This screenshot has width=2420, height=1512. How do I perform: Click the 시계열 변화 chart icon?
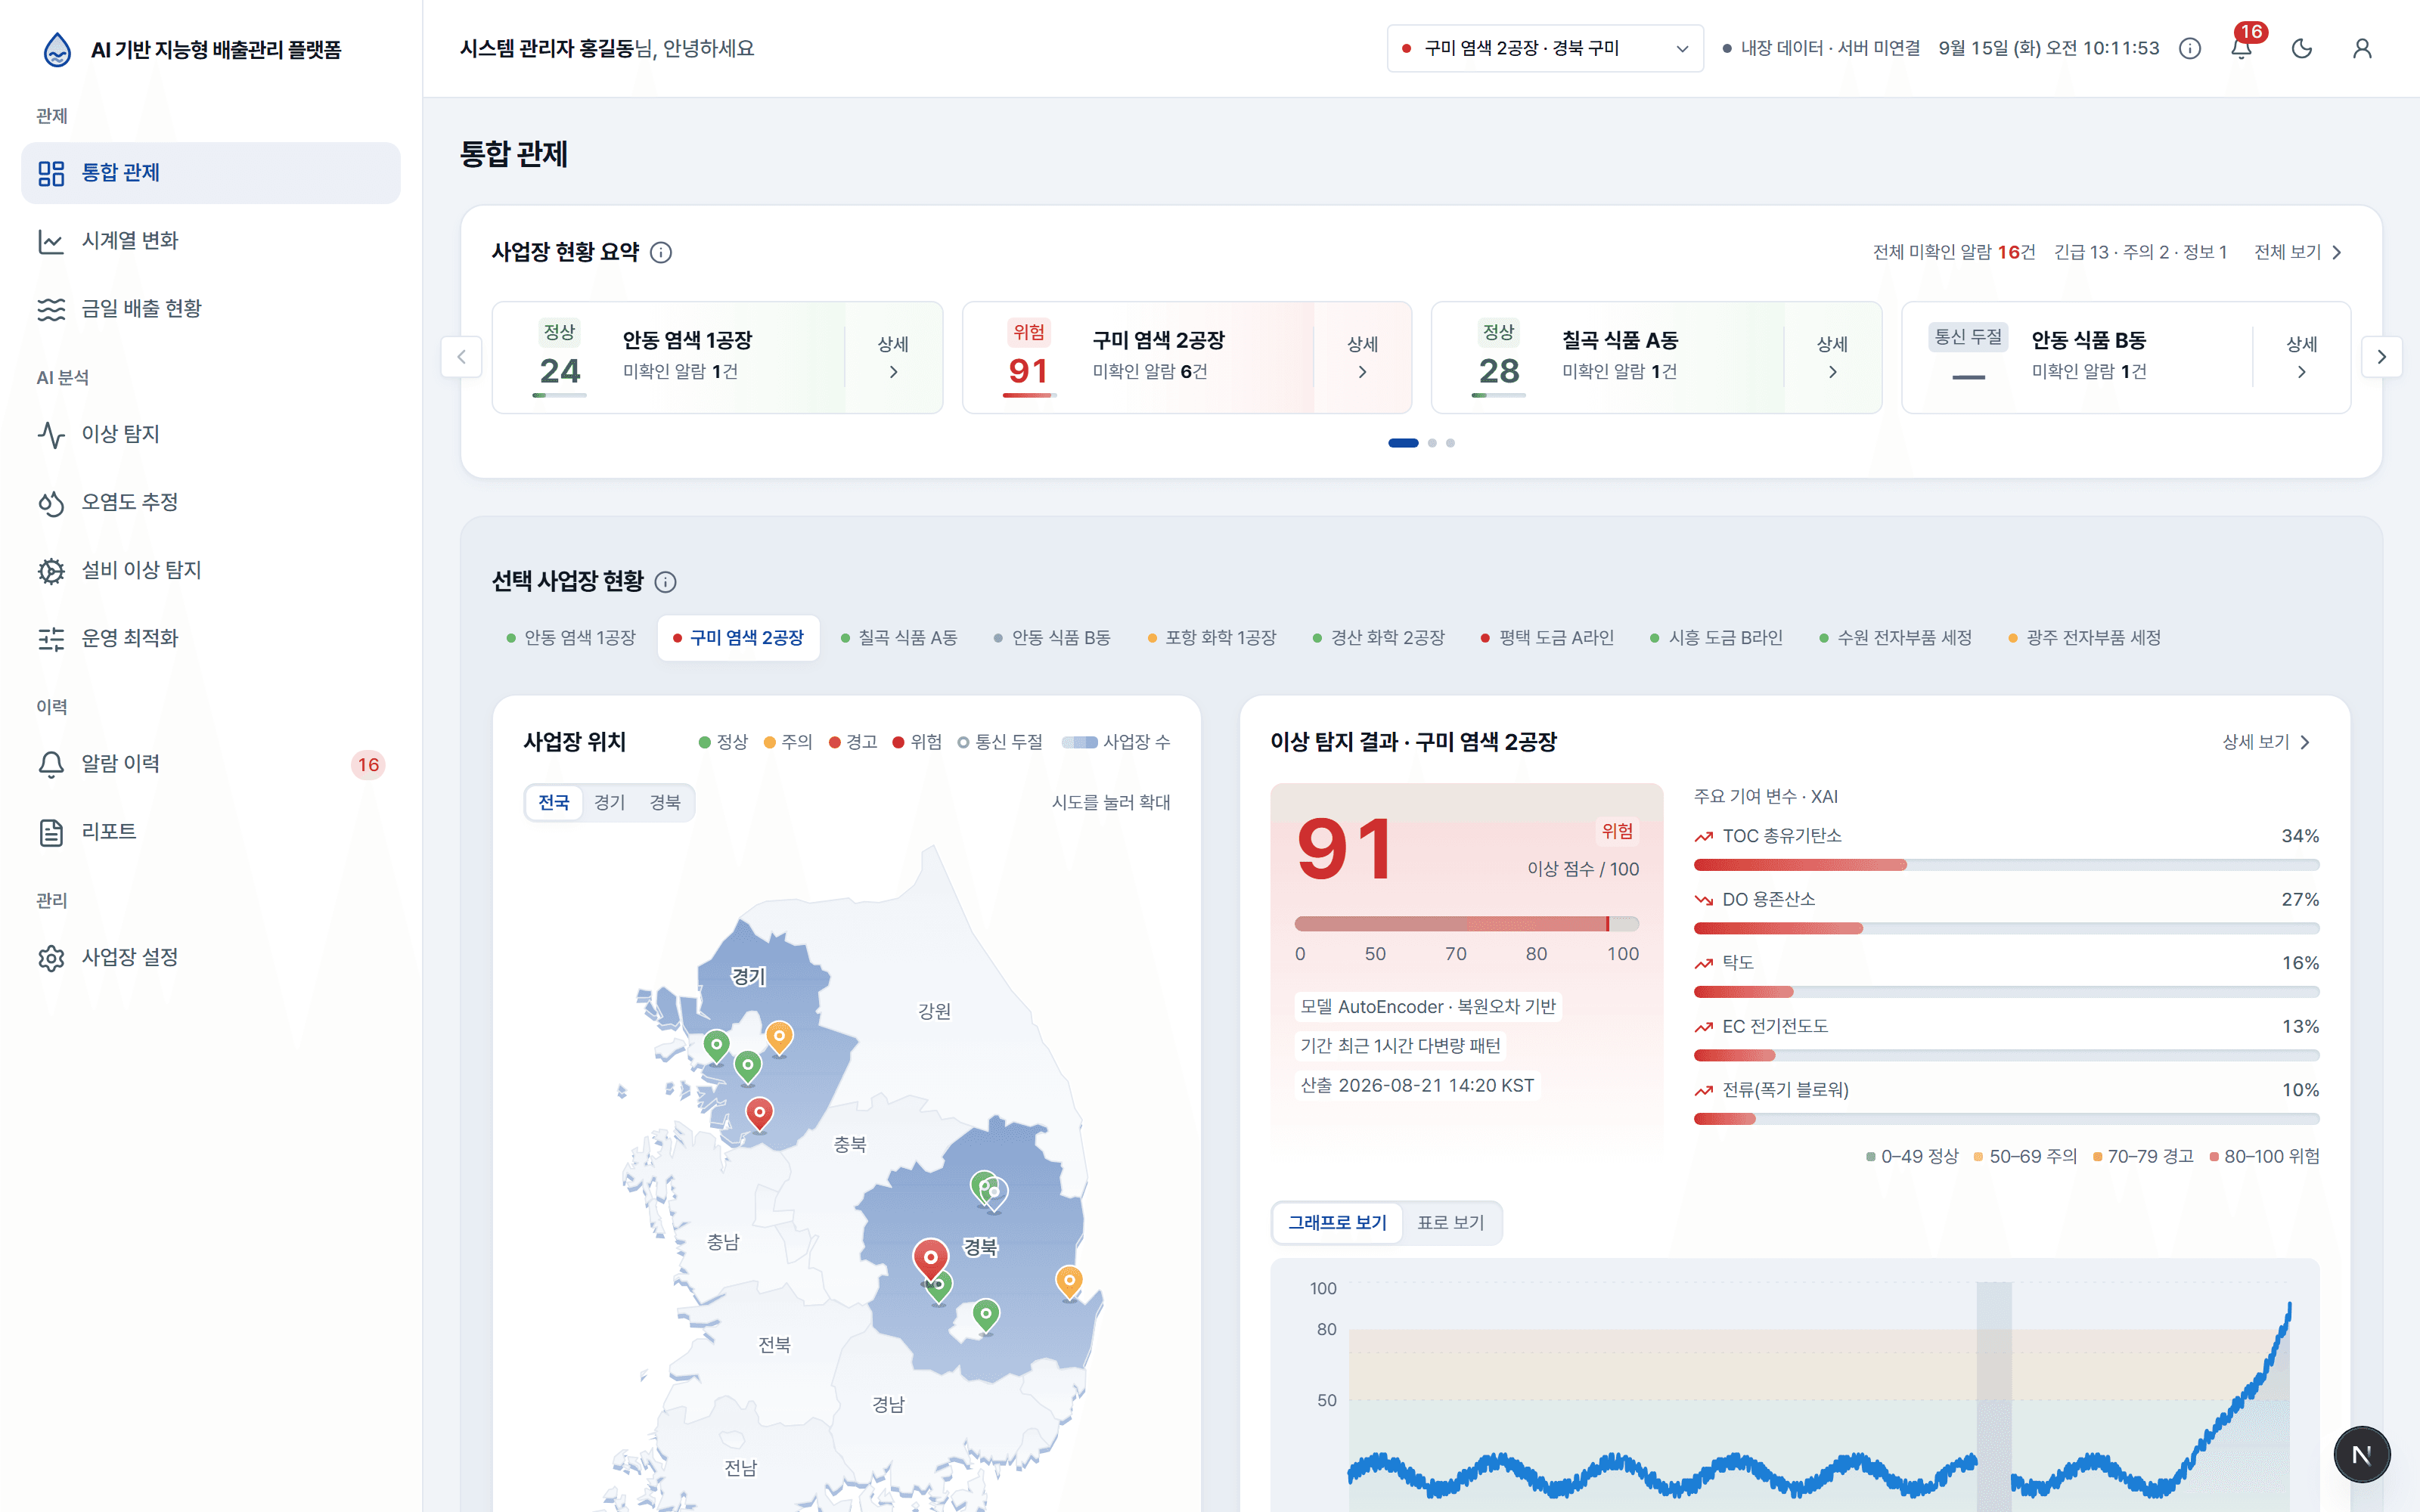coord(51,241)
